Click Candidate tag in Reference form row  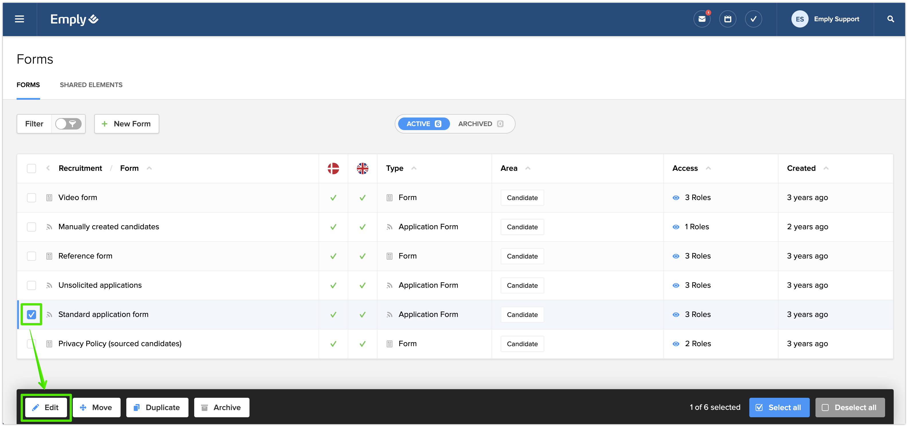(522, 256)
